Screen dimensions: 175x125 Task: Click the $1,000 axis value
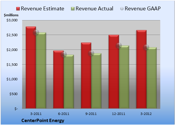12,79
